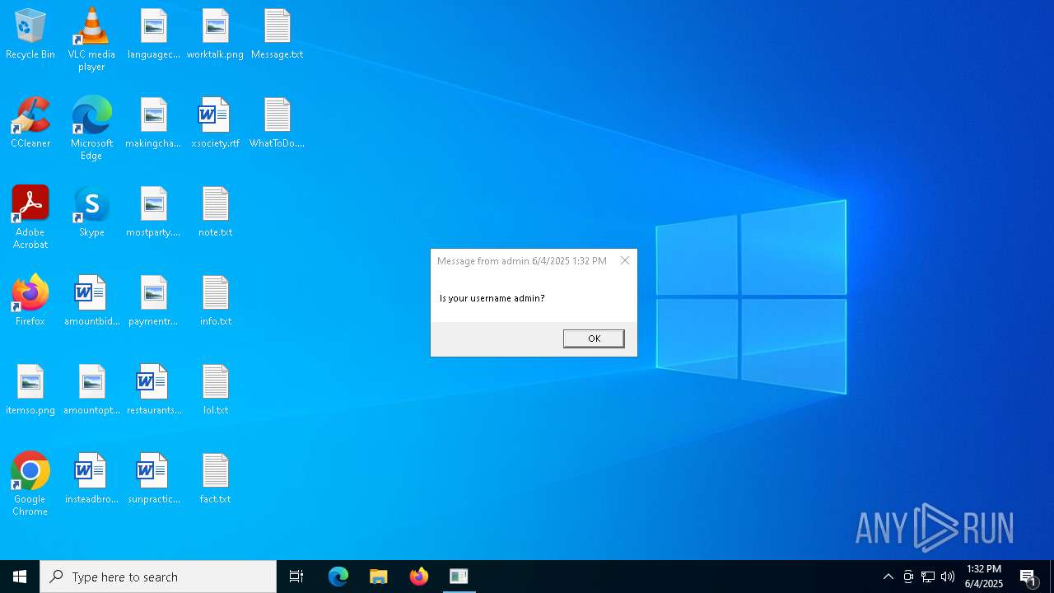Select fact.txt file icon
The image size is (1054, 593).
[215, 479]
